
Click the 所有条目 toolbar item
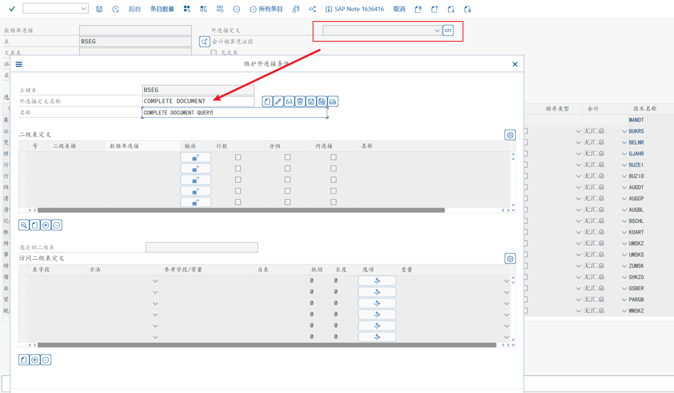[x=271, y=9]
